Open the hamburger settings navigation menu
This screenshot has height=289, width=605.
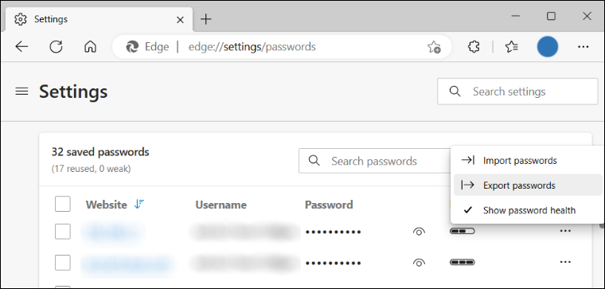click(x=21, y=91)
